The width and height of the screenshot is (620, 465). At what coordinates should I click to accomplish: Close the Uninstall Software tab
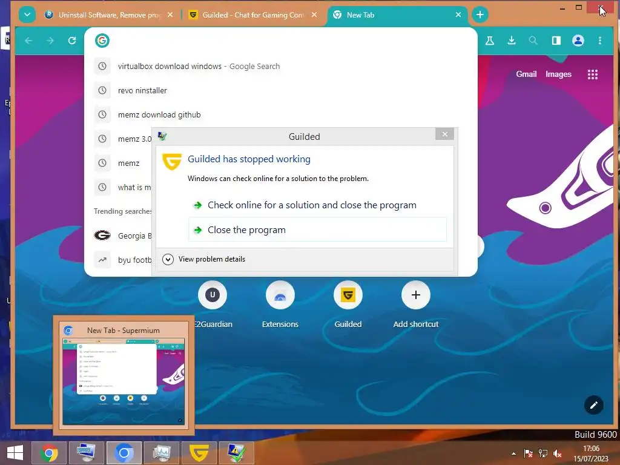[x=170, y=15]
